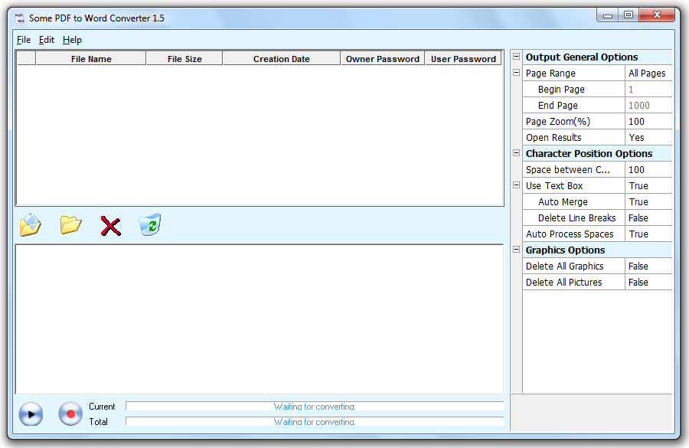Click the Current progress bar
Image resolution: width=689 pixels, height=448 pixels.
tap(315, 406)
